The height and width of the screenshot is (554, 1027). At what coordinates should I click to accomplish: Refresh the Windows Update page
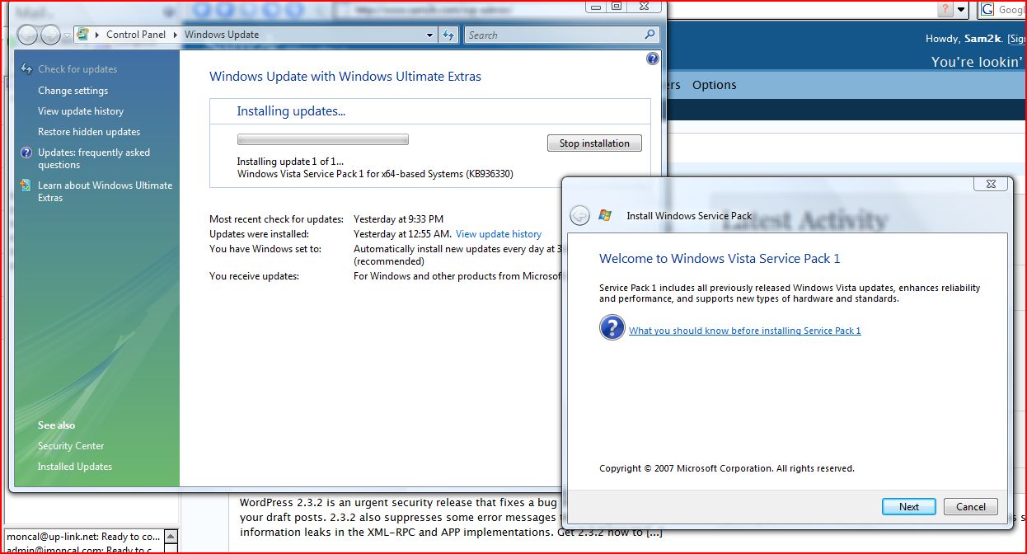(x=448, y=35)
